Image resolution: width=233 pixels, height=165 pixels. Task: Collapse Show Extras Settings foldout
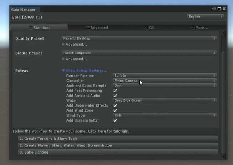point(85,71)
